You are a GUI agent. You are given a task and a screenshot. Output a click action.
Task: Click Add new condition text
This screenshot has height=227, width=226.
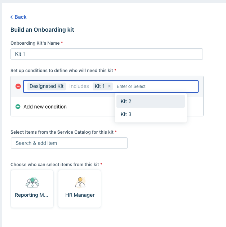(x=45, y=107)
